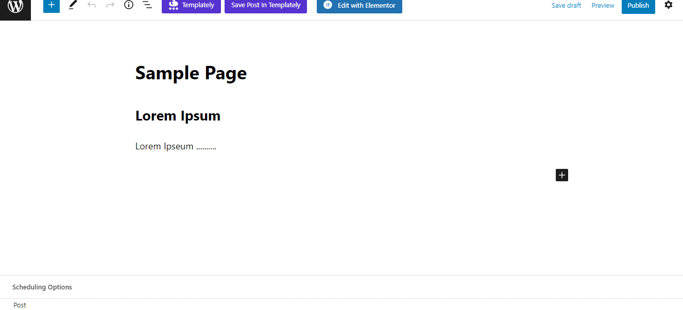Select the editing tools pencil icon

[x=72, y=5]
